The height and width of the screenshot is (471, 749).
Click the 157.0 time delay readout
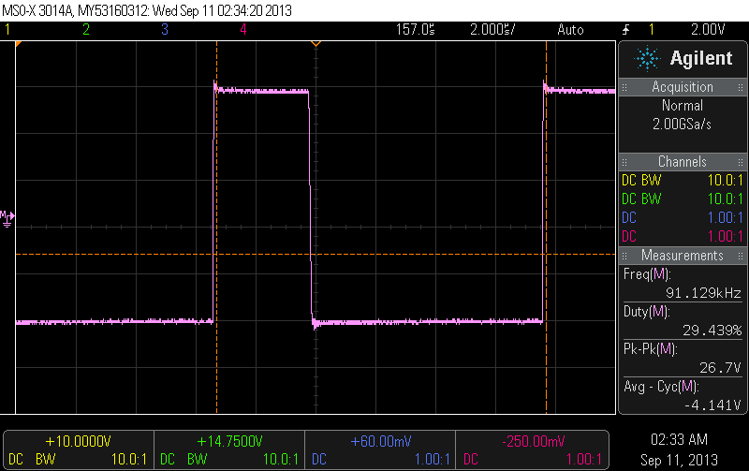pyautogui.click(x=415, y=30)
